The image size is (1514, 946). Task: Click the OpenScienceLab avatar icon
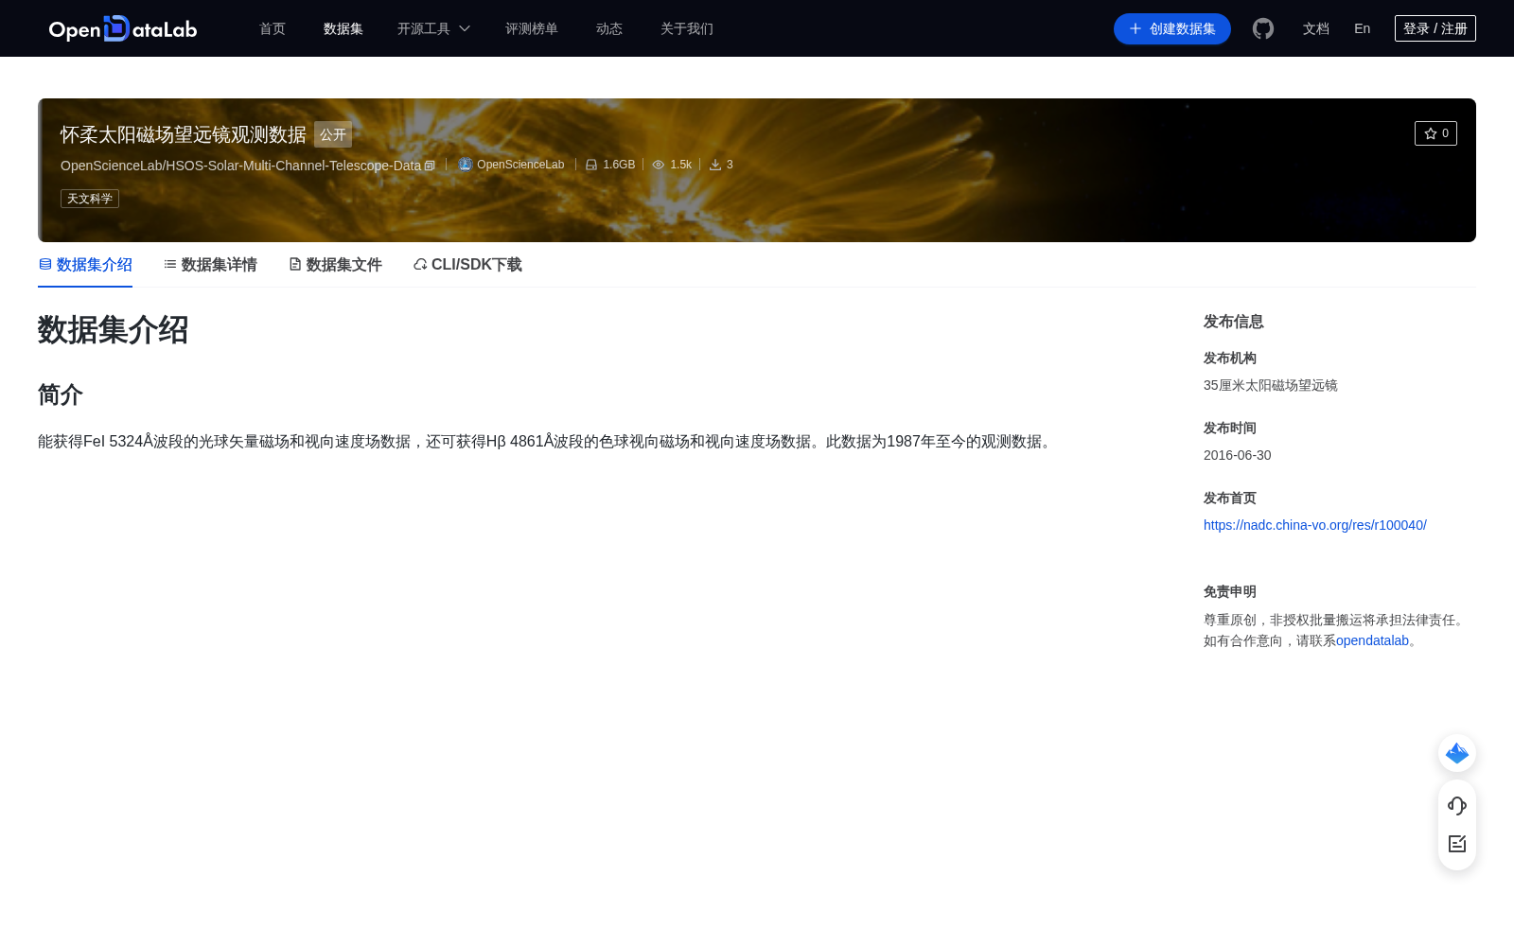(x=466, y=165)
